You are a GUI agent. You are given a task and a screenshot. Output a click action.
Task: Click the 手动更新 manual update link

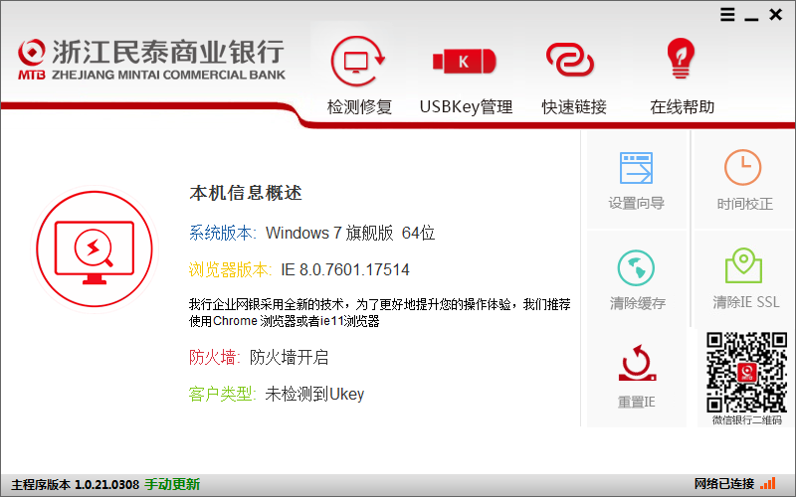coord(172,484)
